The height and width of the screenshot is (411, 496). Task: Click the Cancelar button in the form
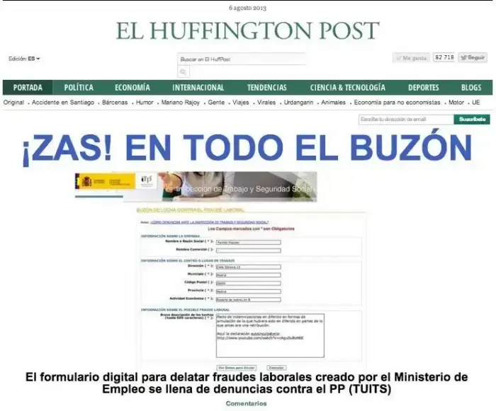(276, 368)
